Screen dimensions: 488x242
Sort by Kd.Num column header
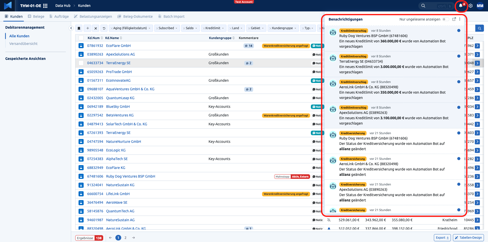click(x=95, y=38)
